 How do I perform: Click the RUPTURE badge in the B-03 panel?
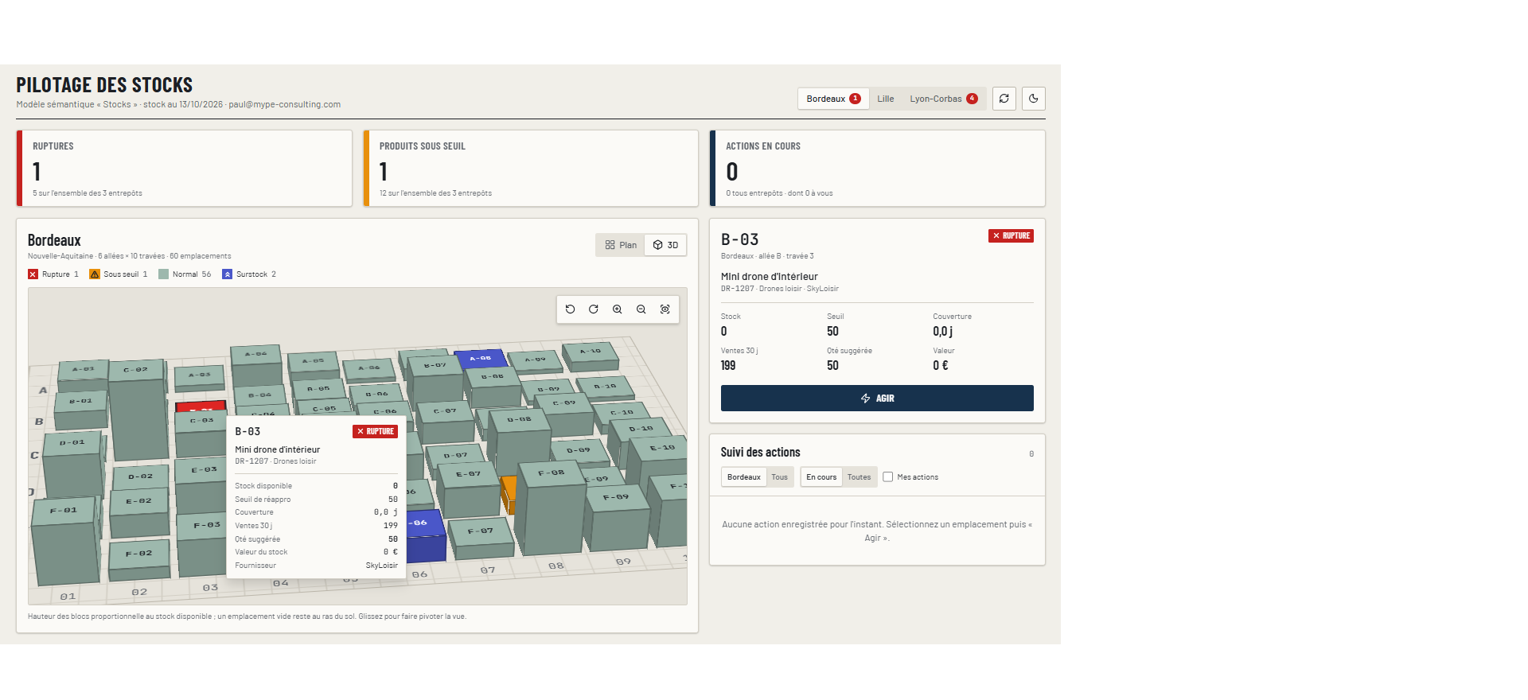click(1011, 235)
